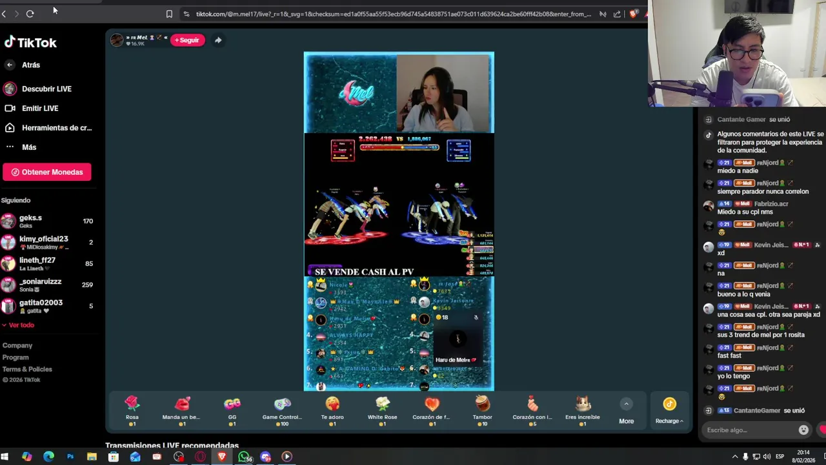Click Fabrizio.acr chat username
The height and width of the screenshot is (465, 826).
coord(771,203)
